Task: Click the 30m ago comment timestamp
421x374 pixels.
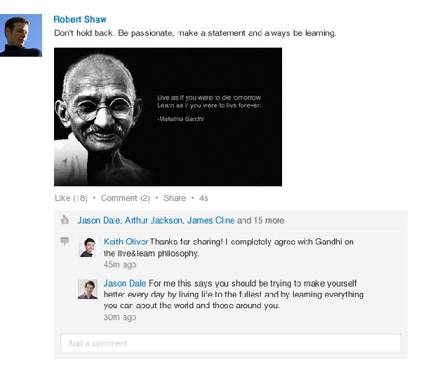Action: coord(120,317)
